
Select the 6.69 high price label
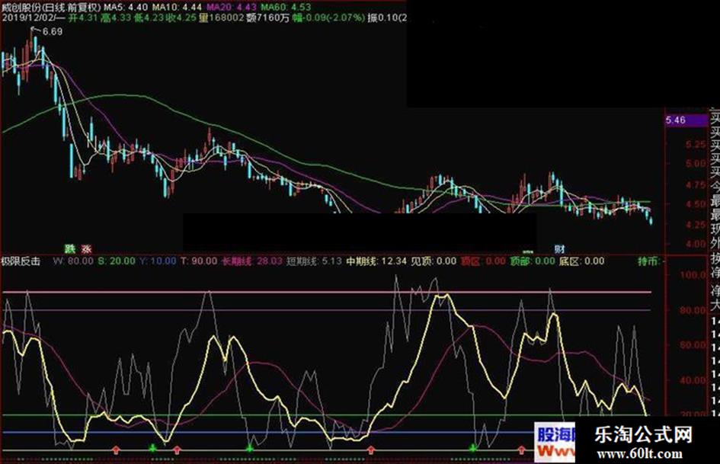(x=53, y=32)
